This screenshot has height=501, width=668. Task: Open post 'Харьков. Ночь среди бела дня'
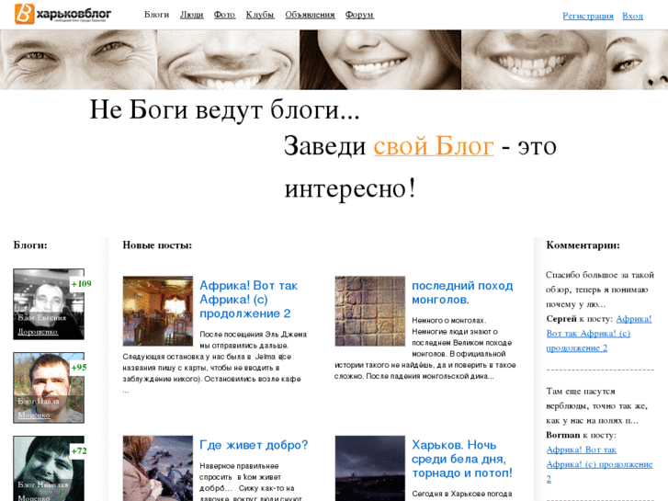(x=462, y=459)
